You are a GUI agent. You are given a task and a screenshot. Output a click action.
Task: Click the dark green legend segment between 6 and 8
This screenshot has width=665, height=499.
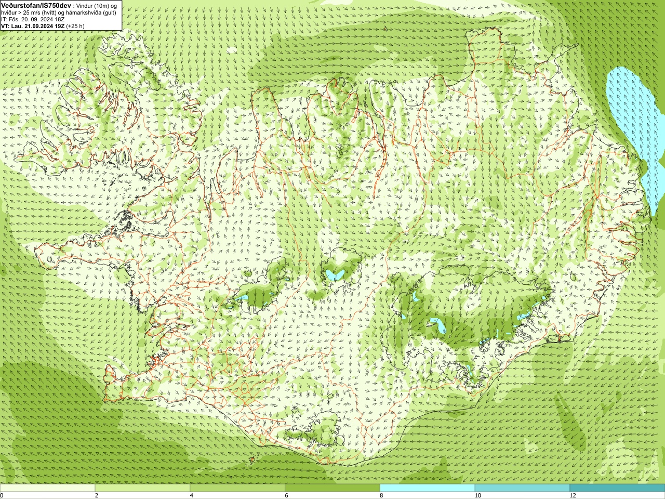point(332,488)
